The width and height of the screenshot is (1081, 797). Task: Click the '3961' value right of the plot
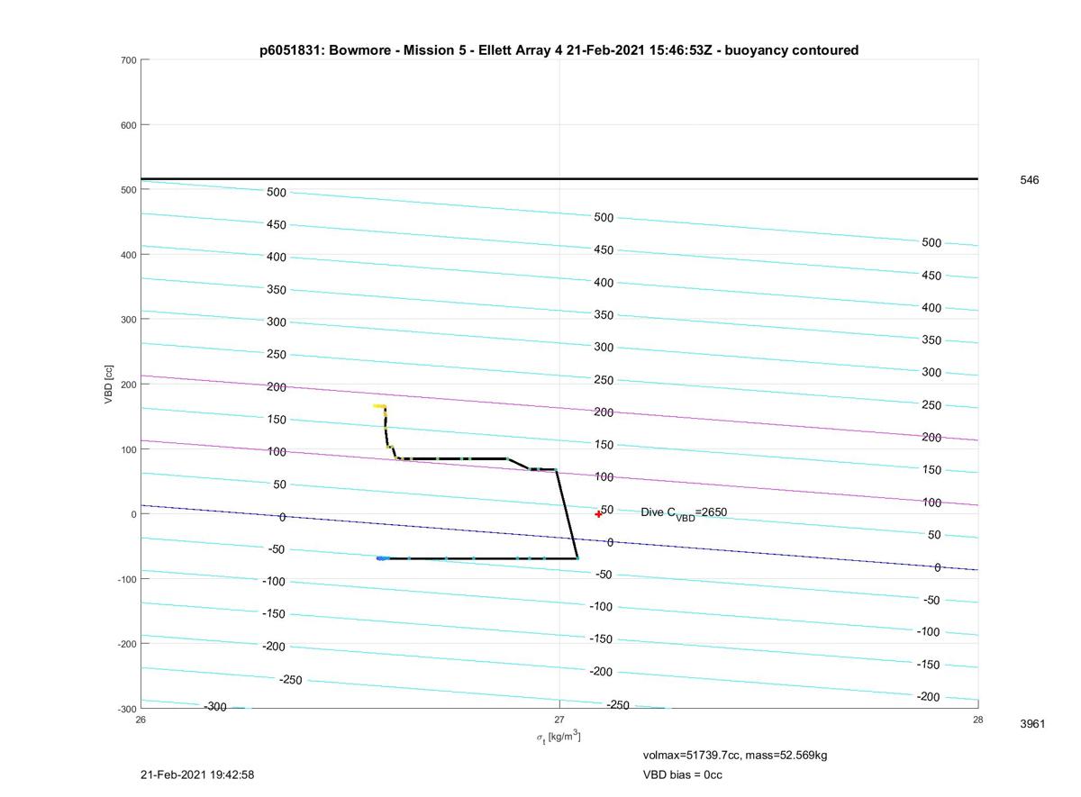coord(1032,724)
